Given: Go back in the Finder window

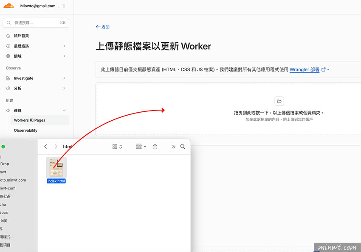Looking at the screenshot, I should (45, 147).
